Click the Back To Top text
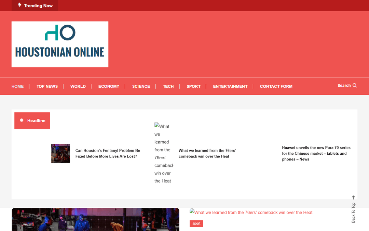Screen dimensions: 369x231 [353, 213]
